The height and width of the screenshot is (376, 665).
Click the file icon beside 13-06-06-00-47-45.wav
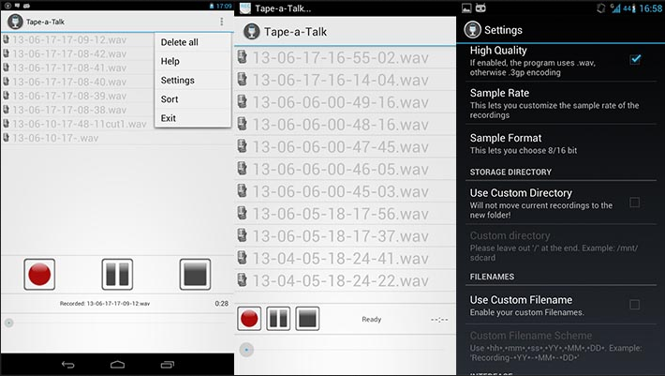pyautogui.click(x=243, y=146)
